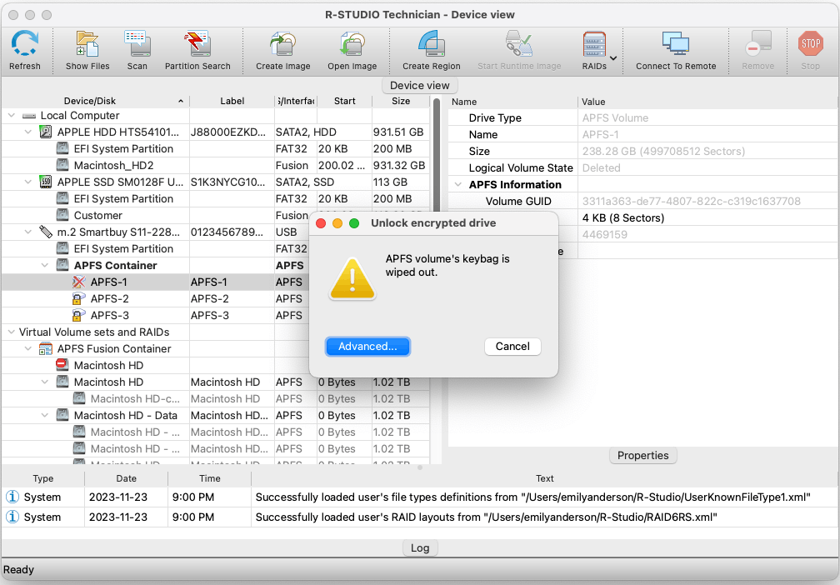Select APPLE HDD HTS54101 disk icon
840x585 pixels.
[x=46, y=132]
